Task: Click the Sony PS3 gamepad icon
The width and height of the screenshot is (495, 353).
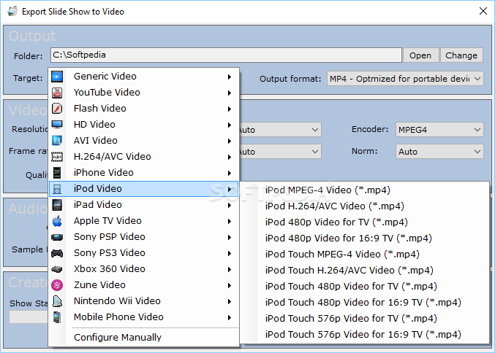Action: tap(57, 253)
